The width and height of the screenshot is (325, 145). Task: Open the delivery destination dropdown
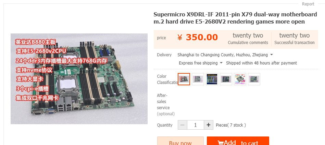(x=225, y=55)
